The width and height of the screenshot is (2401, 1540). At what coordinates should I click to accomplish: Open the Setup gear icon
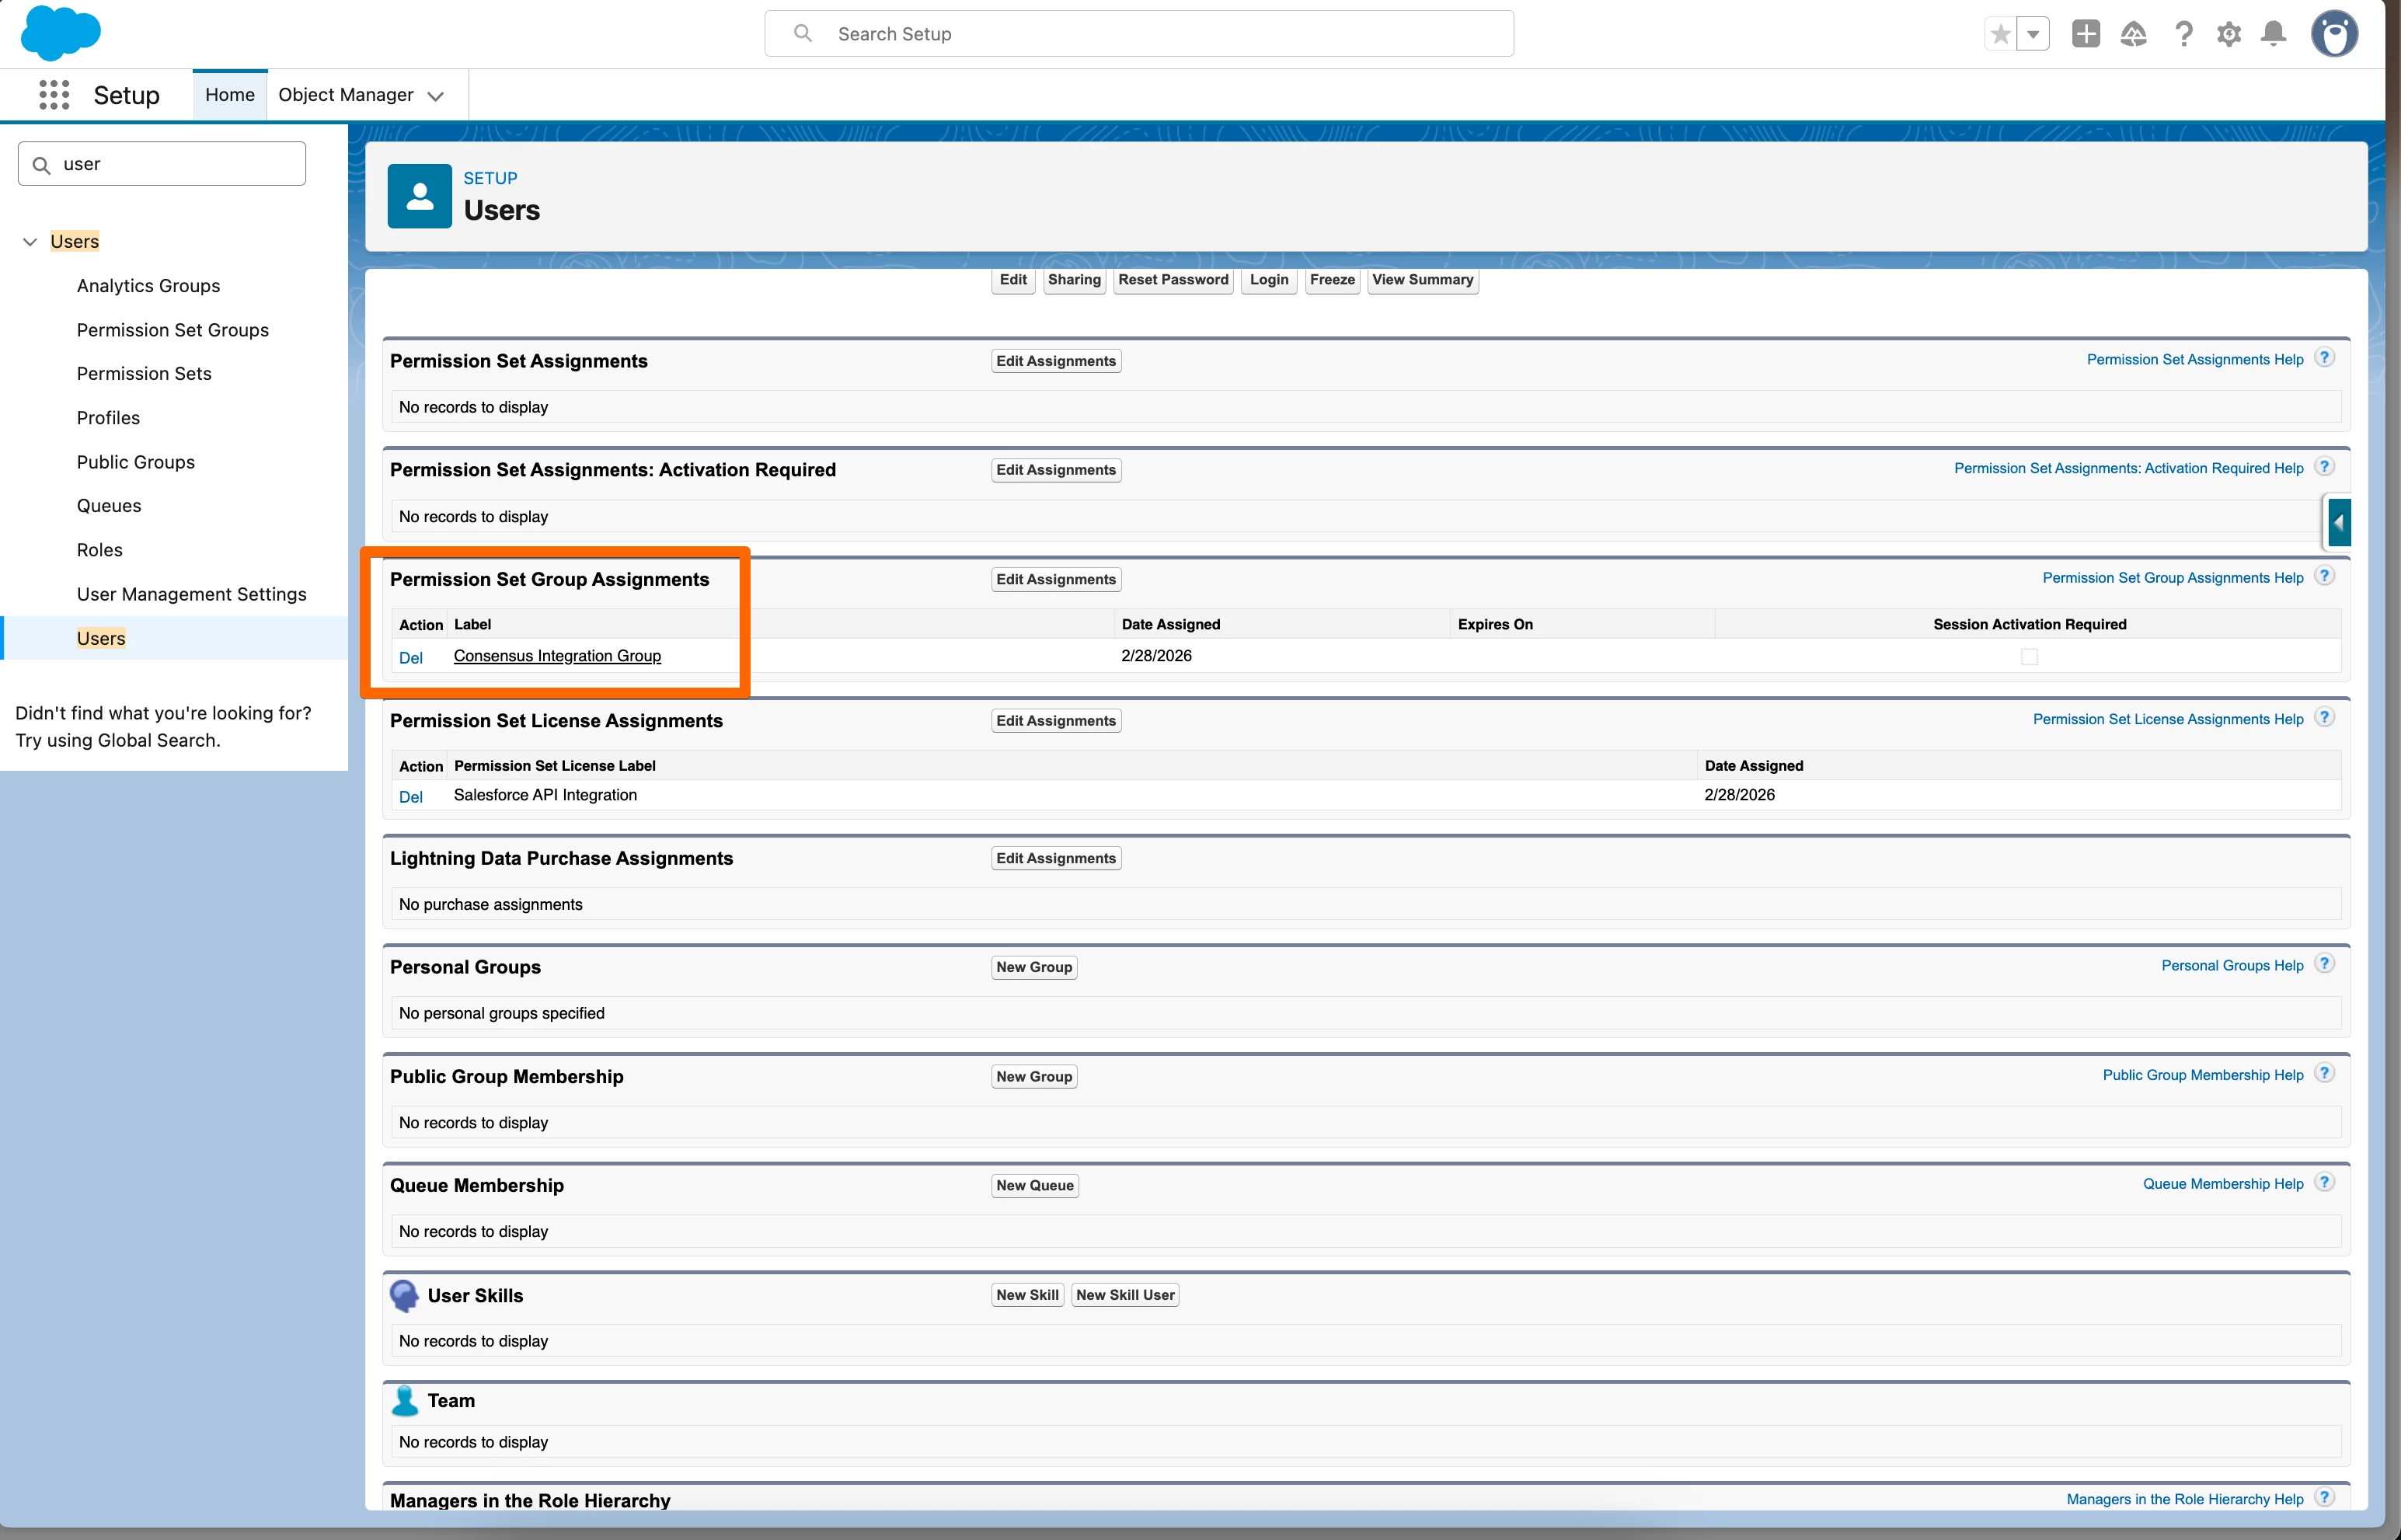coord(2228,35)
